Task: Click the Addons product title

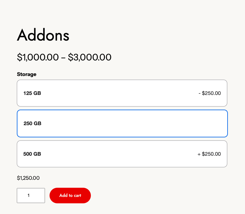Action: [x=43, y=35]
